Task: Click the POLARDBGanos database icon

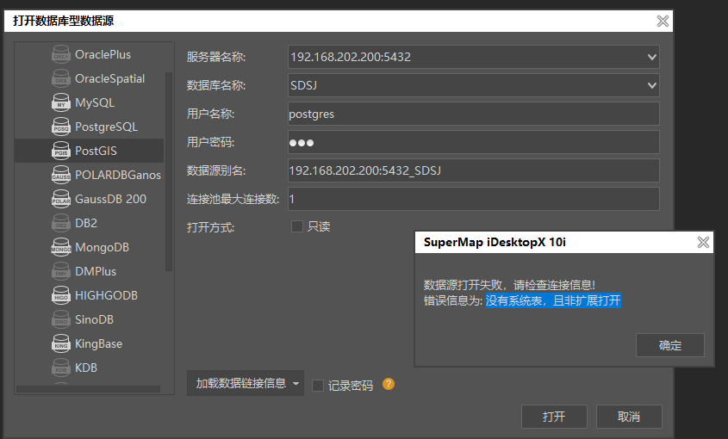Action: (61, 175)
